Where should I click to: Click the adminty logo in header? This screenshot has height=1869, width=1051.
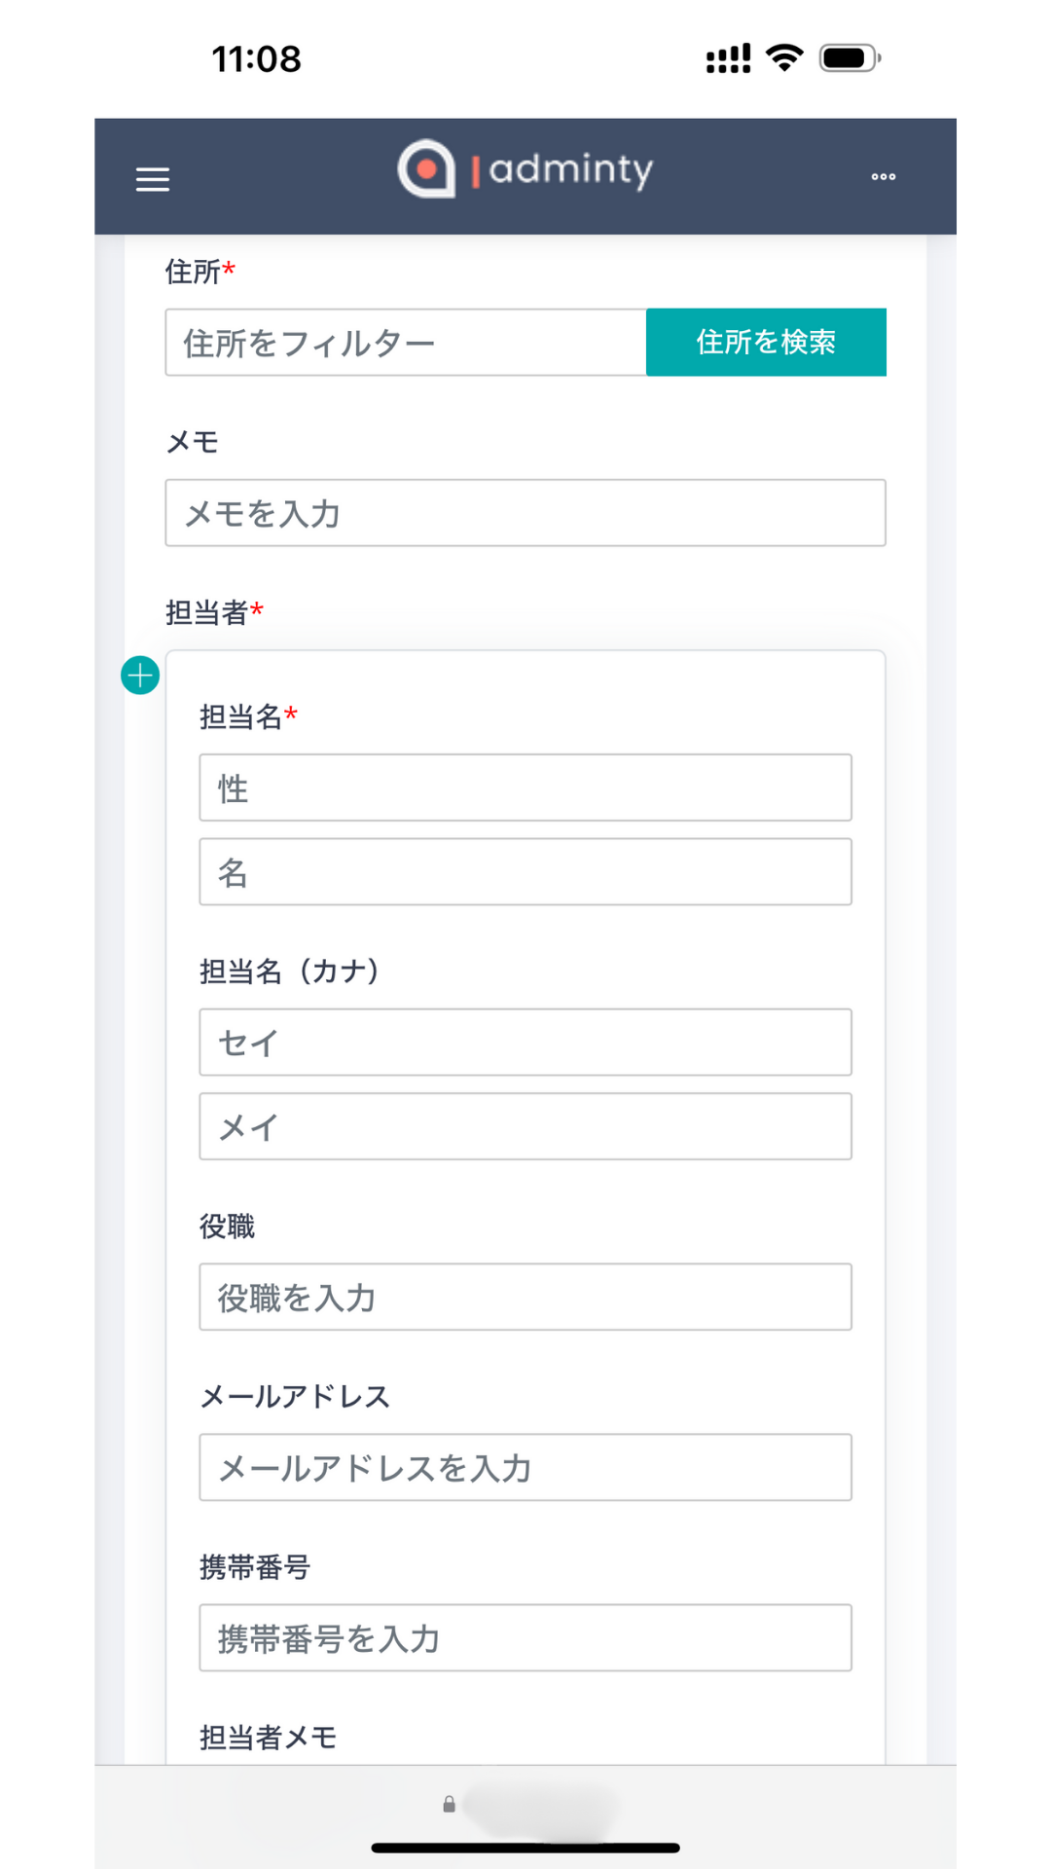[x=525, y=169]
